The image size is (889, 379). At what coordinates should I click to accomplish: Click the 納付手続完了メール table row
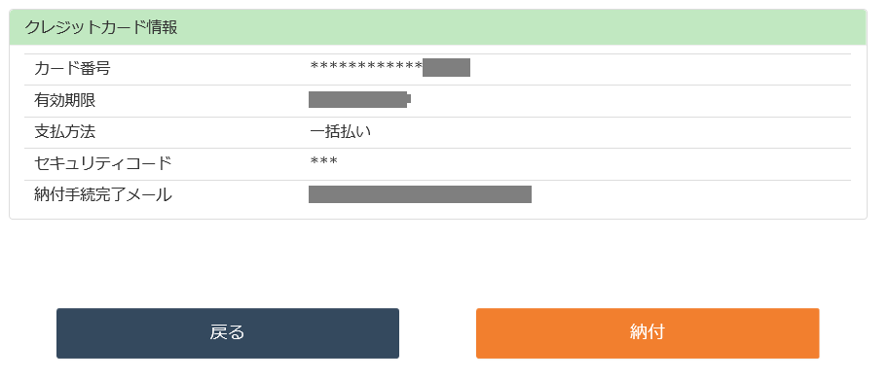pos(438,196)
